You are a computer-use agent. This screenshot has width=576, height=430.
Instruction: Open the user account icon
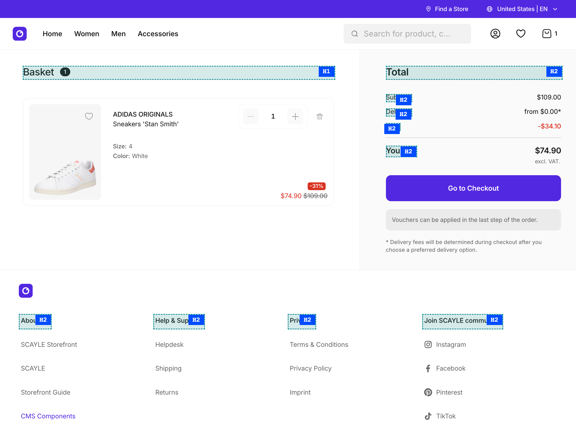point(495,34)
